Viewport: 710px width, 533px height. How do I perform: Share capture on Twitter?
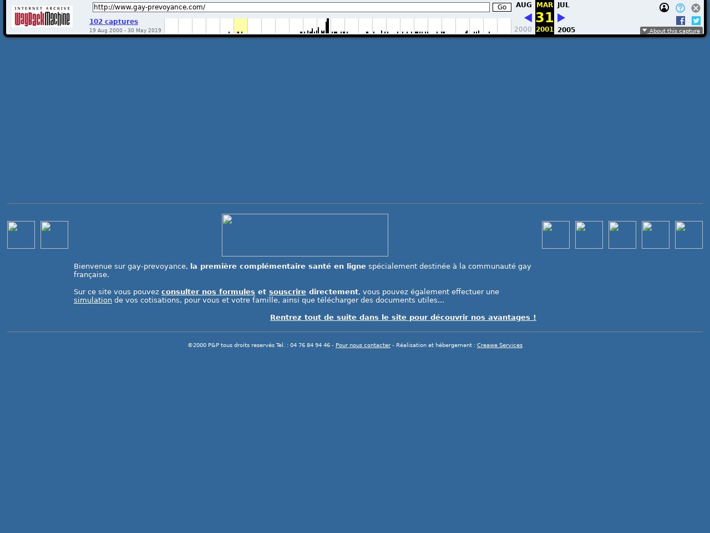[696, 21]
